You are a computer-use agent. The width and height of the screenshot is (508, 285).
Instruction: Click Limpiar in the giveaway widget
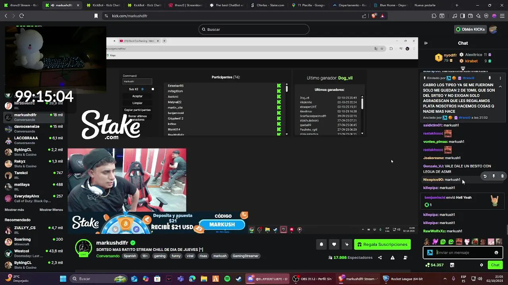coord(137,103)
